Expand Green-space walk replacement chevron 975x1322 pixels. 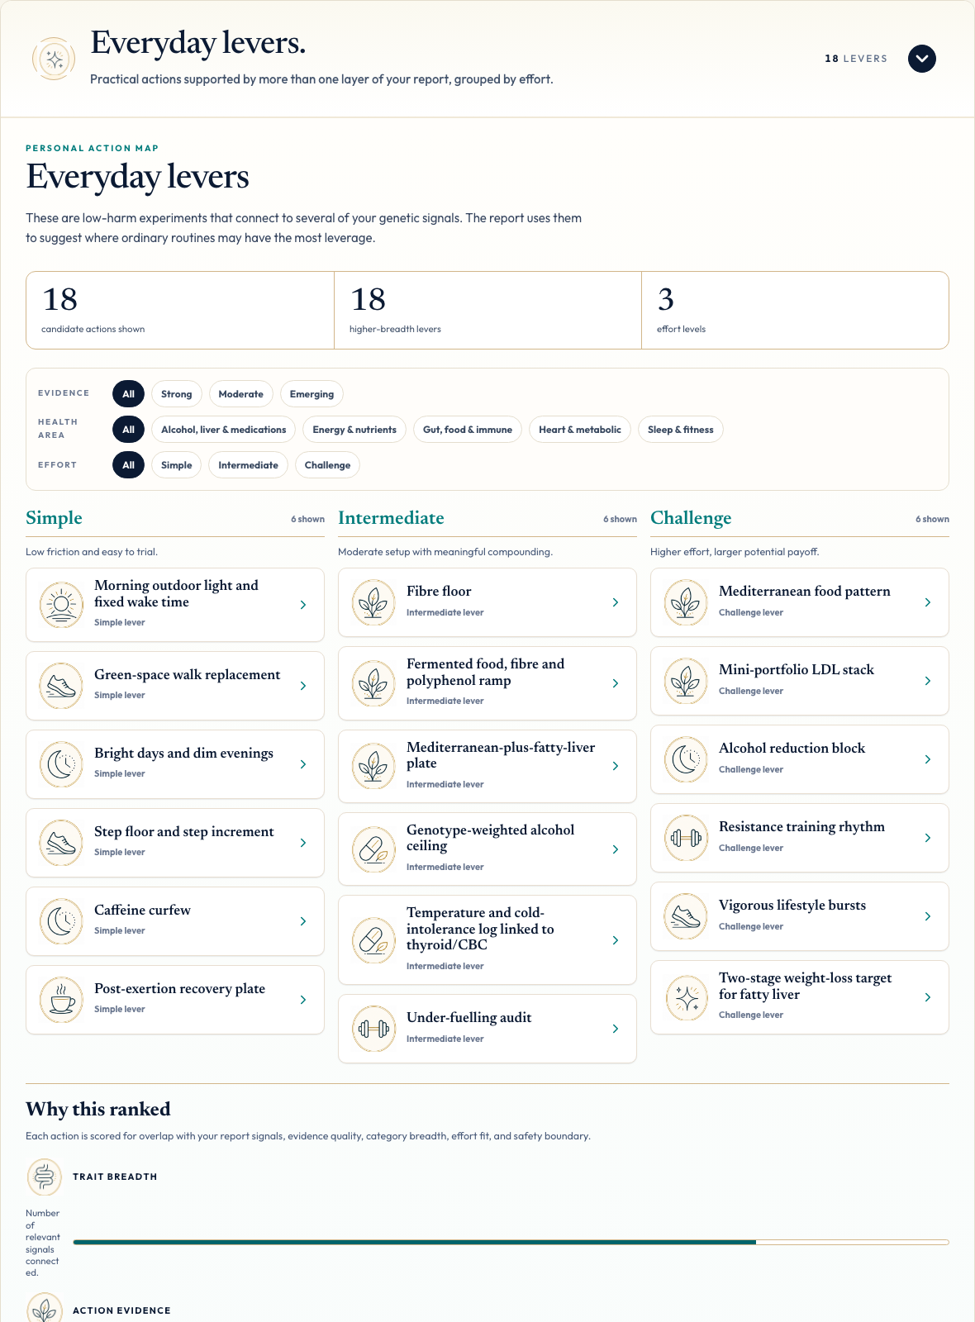[x=303, y=686]
